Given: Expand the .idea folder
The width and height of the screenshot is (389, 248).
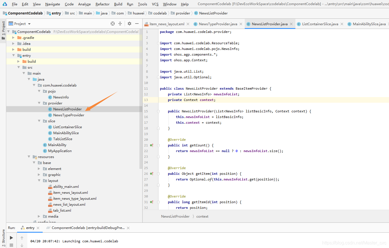Looking at the screenshot, I should pyautogui.click(x=13, y=44).
